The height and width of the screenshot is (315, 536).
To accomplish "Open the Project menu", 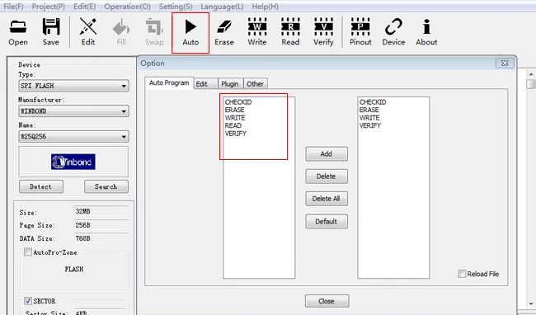I will [48, 7].
